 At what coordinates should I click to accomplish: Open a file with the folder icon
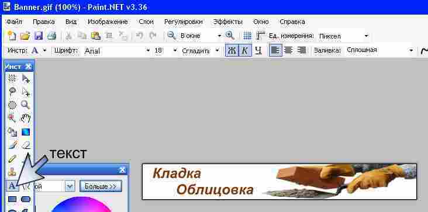pos(25,36)
